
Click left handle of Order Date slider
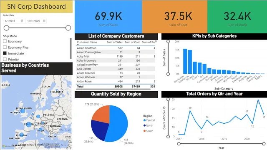[6, 28]
